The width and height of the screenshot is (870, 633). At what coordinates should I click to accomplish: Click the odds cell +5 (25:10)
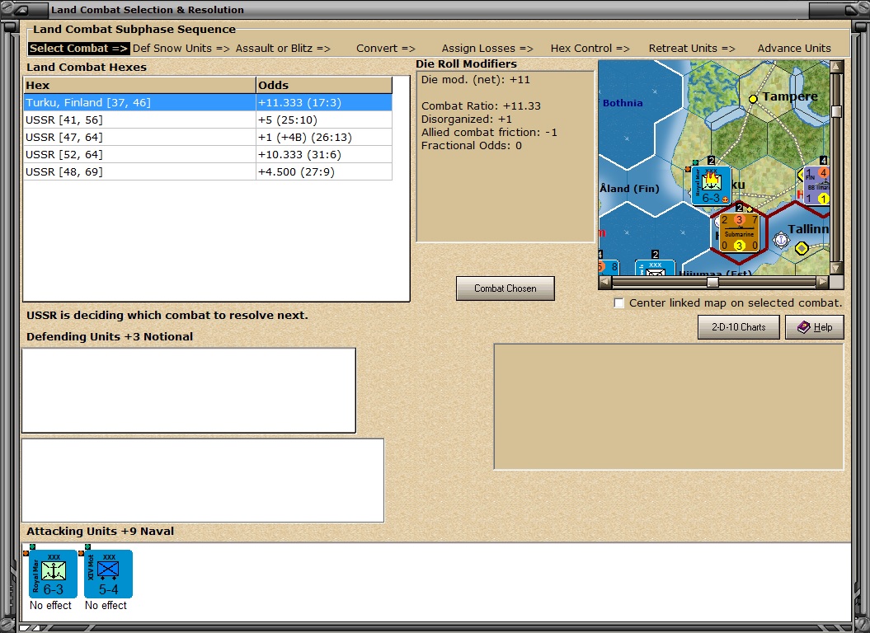pyautogui.click(x=324, y=120)
